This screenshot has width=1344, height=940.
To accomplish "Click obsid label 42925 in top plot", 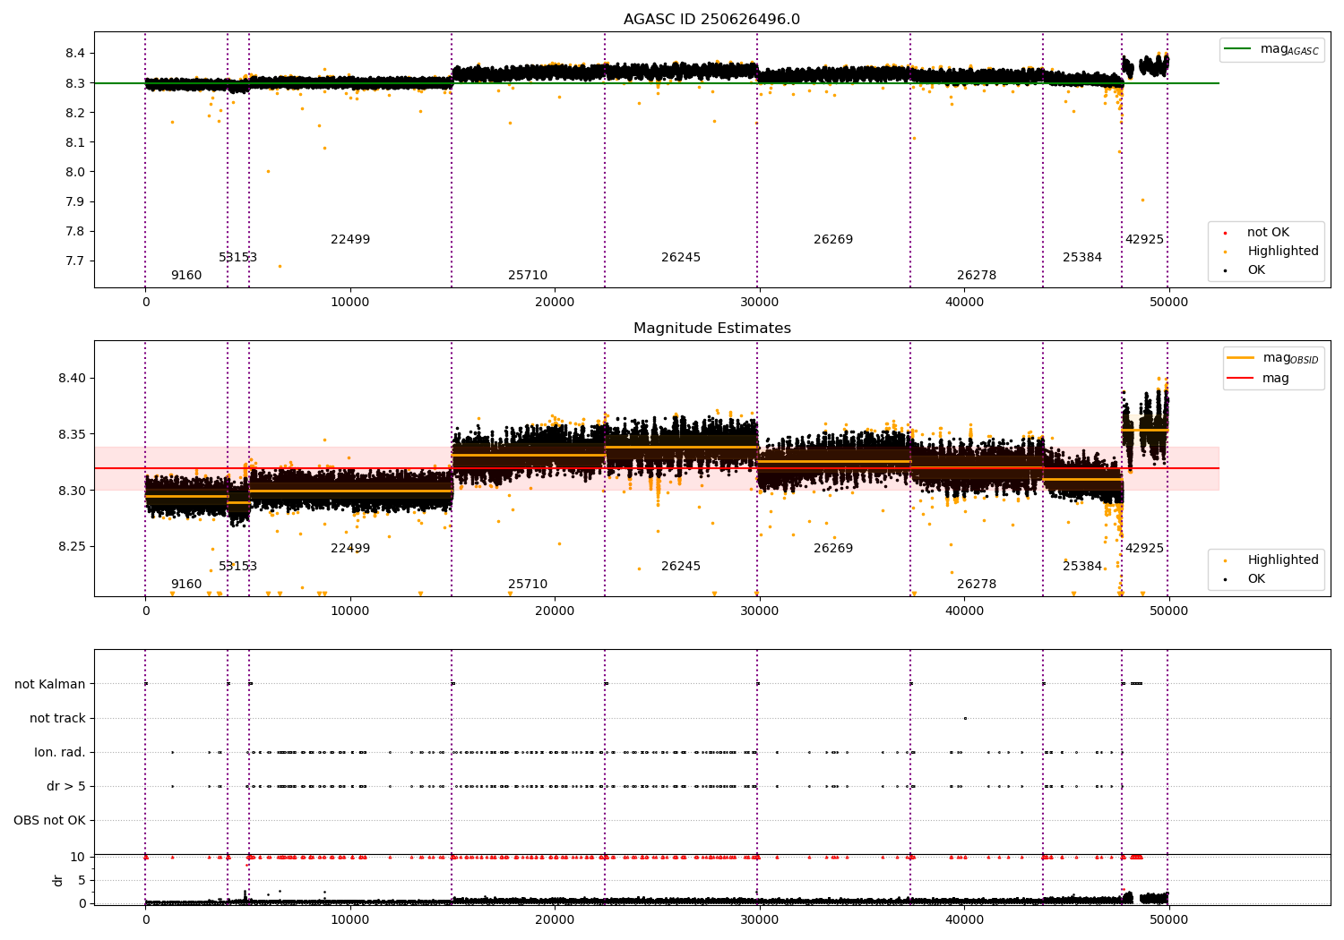I will [x=1144, y=240].
